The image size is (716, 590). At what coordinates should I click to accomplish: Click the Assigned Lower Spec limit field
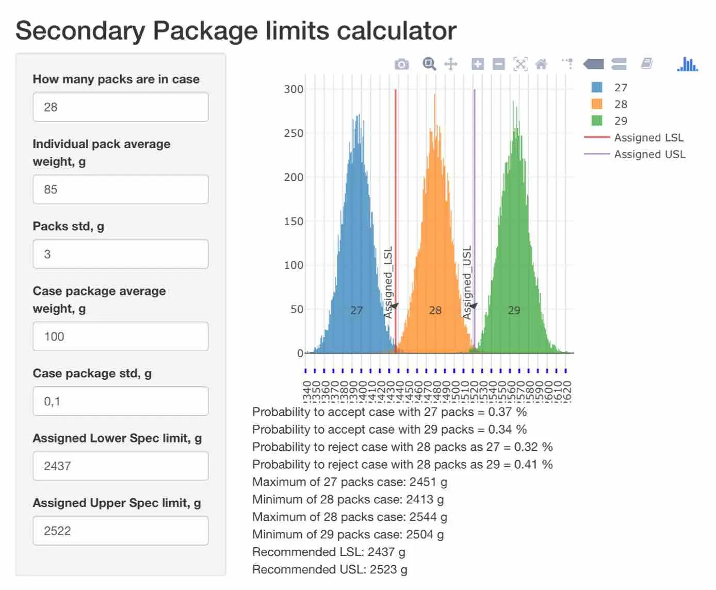(x=121, y=466)
